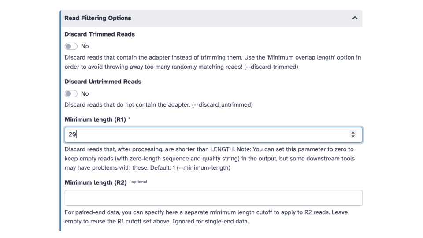Click the --discard-trimmed help description text

212,62
